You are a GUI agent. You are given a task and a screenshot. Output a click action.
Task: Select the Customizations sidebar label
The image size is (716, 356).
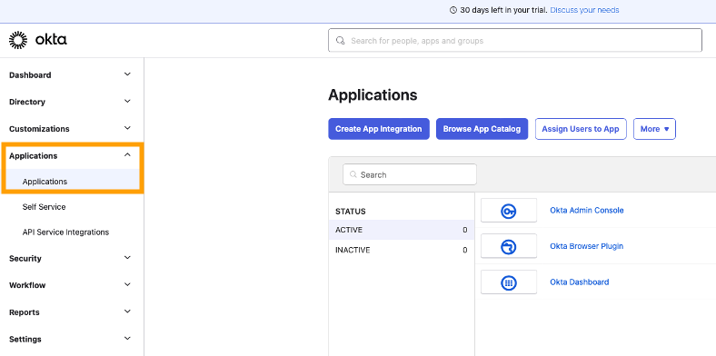click(x=39, y=129)
